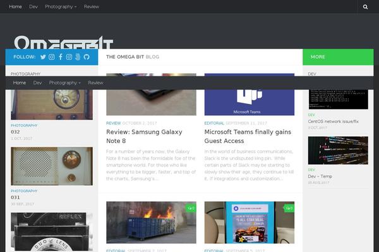Open the phone ad screen thumbnail
Screen dimensions: 379x252
pos(250,222)
